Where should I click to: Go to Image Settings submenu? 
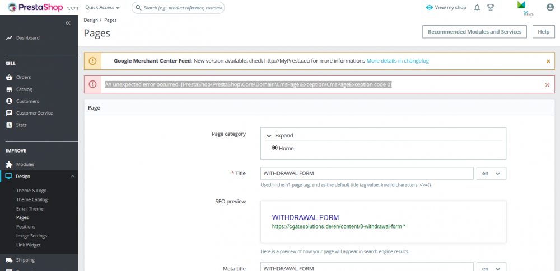(31, 236)
